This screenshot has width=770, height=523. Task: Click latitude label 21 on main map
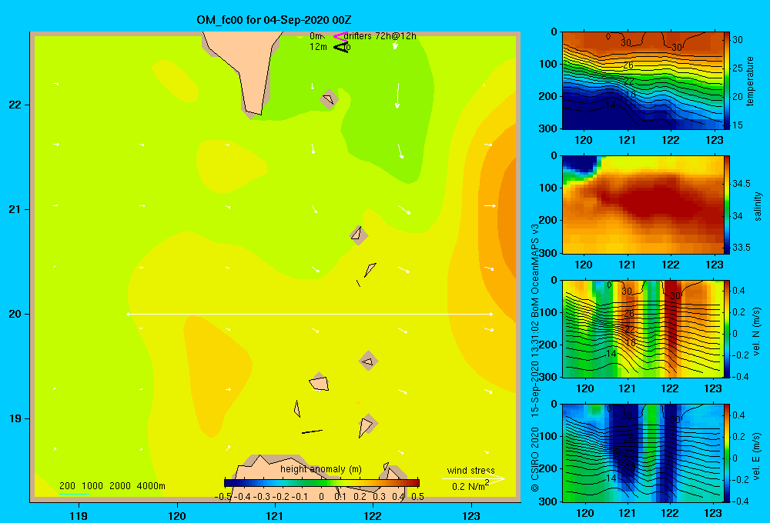15,209
